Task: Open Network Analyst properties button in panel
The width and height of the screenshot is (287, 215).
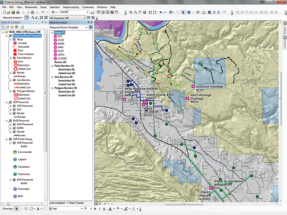Action: click(x=91, y=27)
